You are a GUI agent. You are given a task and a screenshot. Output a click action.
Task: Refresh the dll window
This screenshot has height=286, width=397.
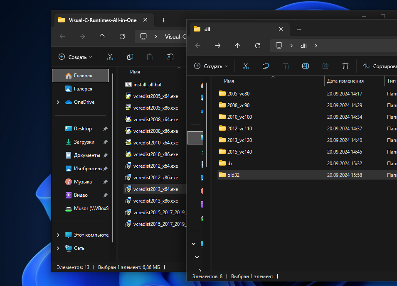coord(257,46)
